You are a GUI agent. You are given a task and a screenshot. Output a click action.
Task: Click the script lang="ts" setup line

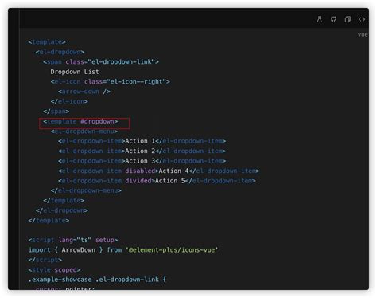click(73, 240)
